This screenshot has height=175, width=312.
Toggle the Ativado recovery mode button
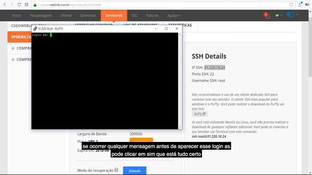coord(135,171)
